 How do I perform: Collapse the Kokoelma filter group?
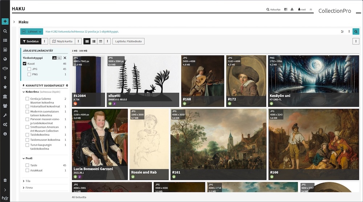point(24,92)
